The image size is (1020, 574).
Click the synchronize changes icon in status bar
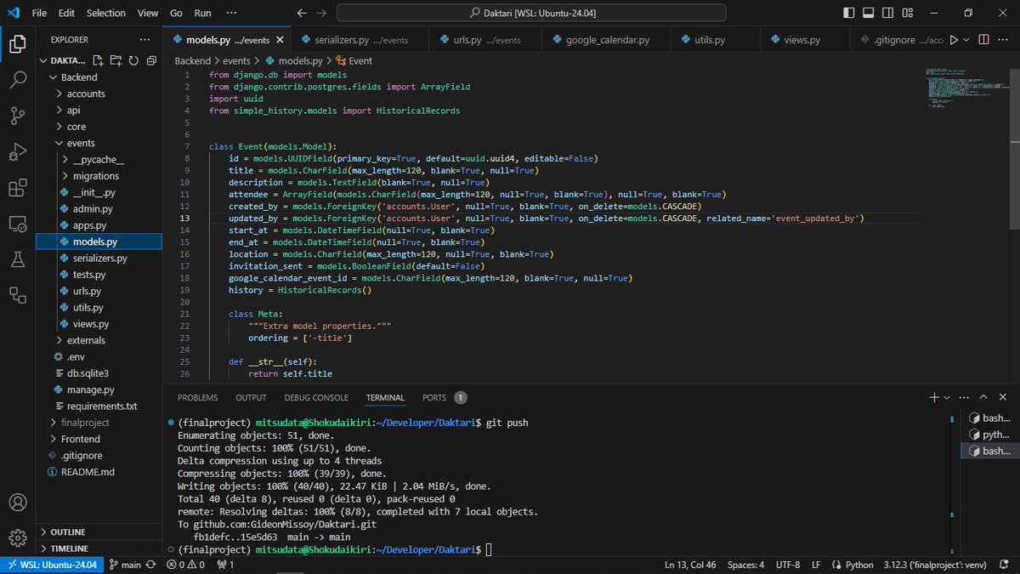click(151, 565)
